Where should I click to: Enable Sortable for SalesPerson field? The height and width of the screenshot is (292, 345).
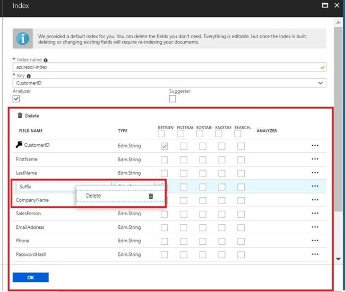(203, 214)
